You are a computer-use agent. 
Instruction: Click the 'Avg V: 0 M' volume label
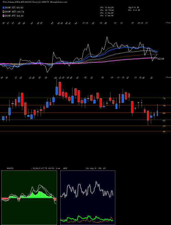133,7
